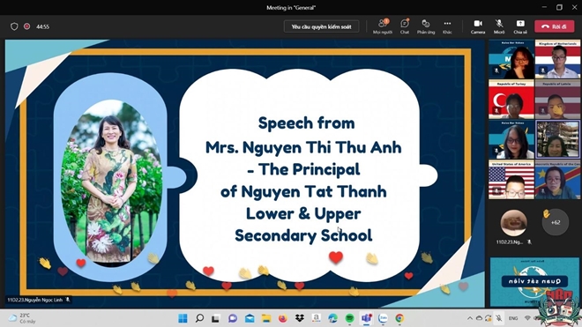Open Windows taskbar Search

(199, 318)
